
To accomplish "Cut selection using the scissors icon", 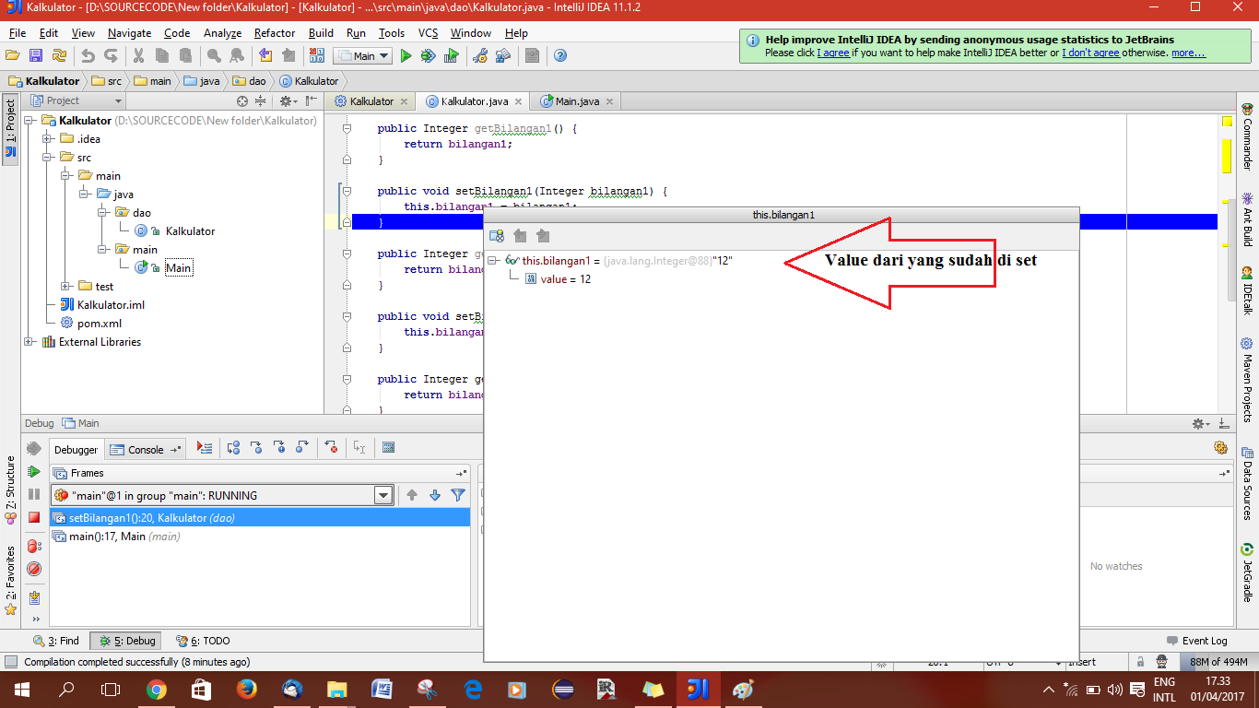I will click(139, 56).
